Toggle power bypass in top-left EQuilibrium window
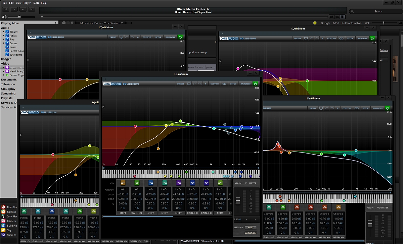The height and width of the screenshot is (244, 403). click(180, 37)
